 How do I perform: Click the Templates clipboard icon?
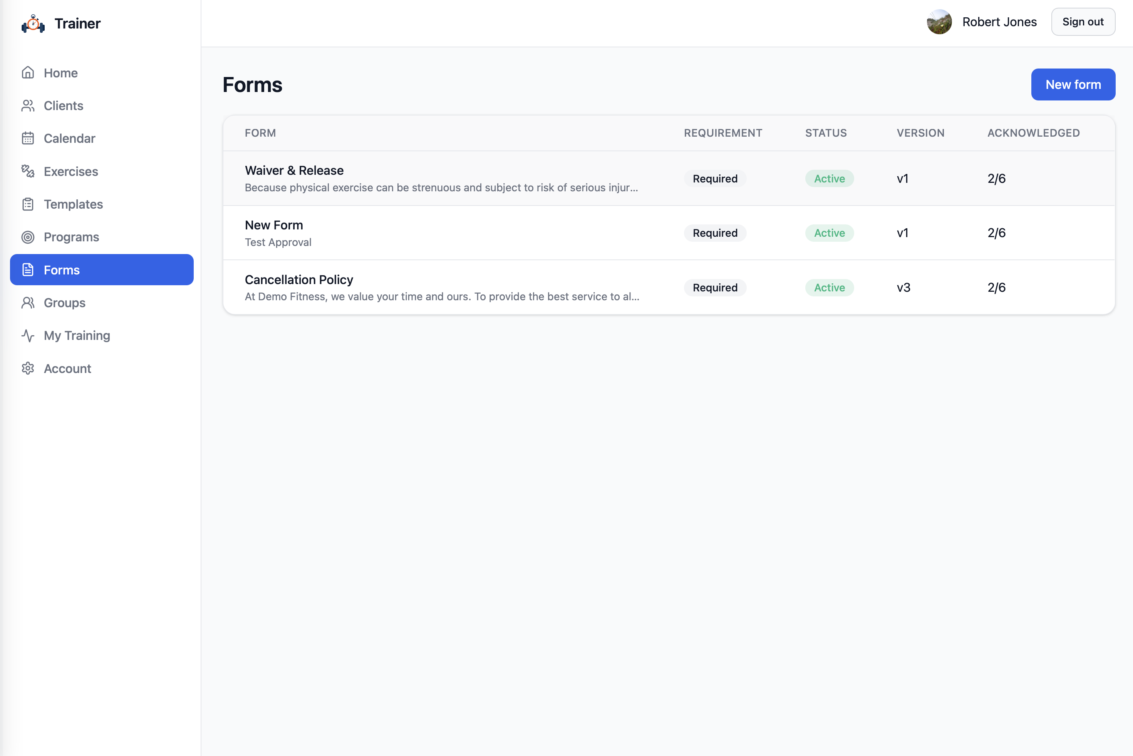click(28, 204)
